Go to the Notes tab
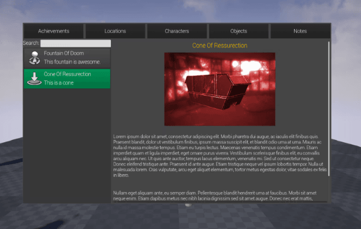The height and width of the screenshot is (229, 361). pos(300,31)
